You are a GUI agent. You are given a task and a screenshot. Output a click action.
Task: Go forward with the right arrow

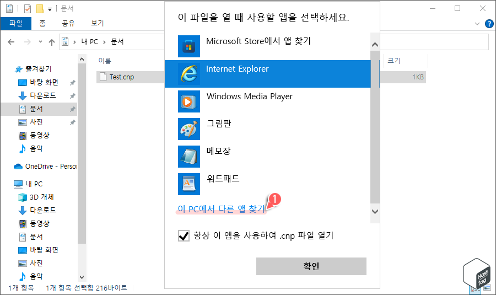point(28,42)
